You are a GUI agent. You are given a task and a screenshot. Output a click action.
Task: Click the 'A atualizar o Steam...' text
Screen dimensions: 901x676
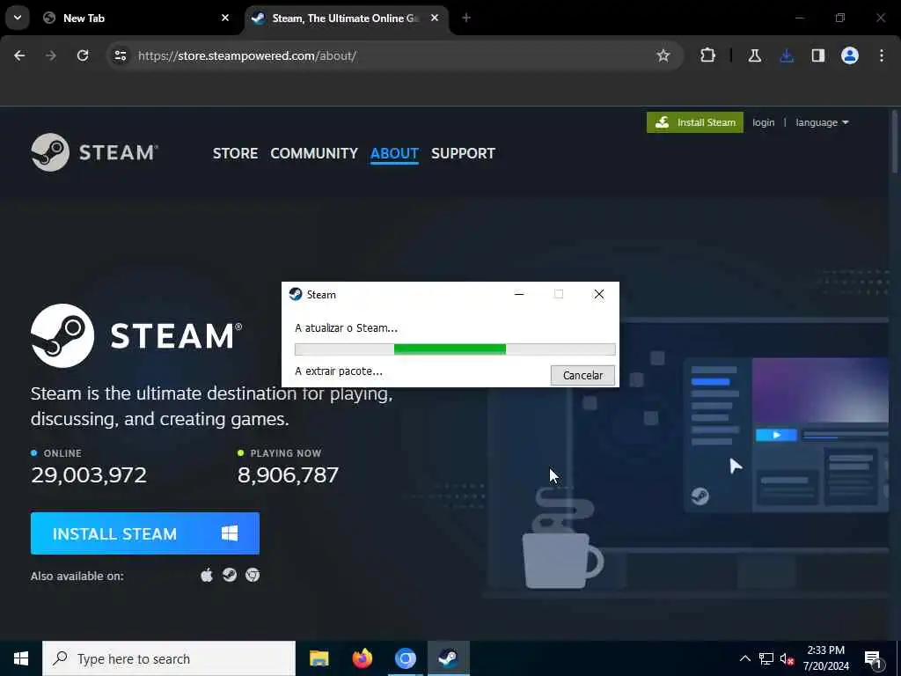pyautogui.click(x=346, y=328)
